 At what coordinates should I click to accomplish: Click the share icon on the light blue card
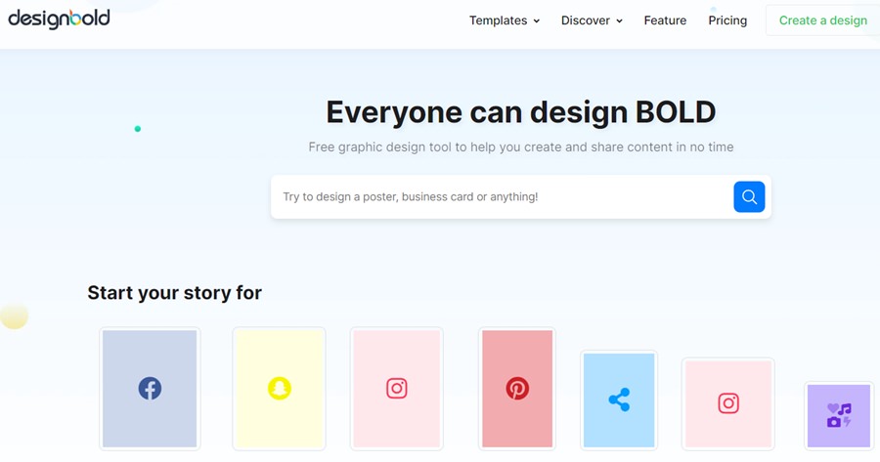619,399
